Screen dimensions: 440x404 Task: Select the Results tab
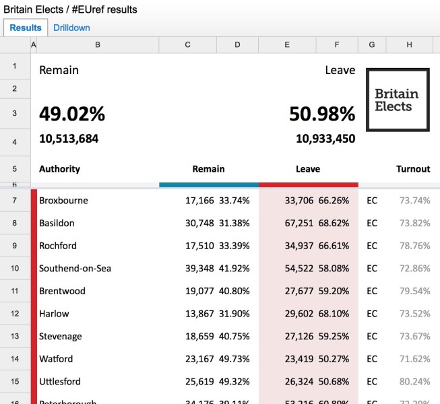(x=26, y=28)
